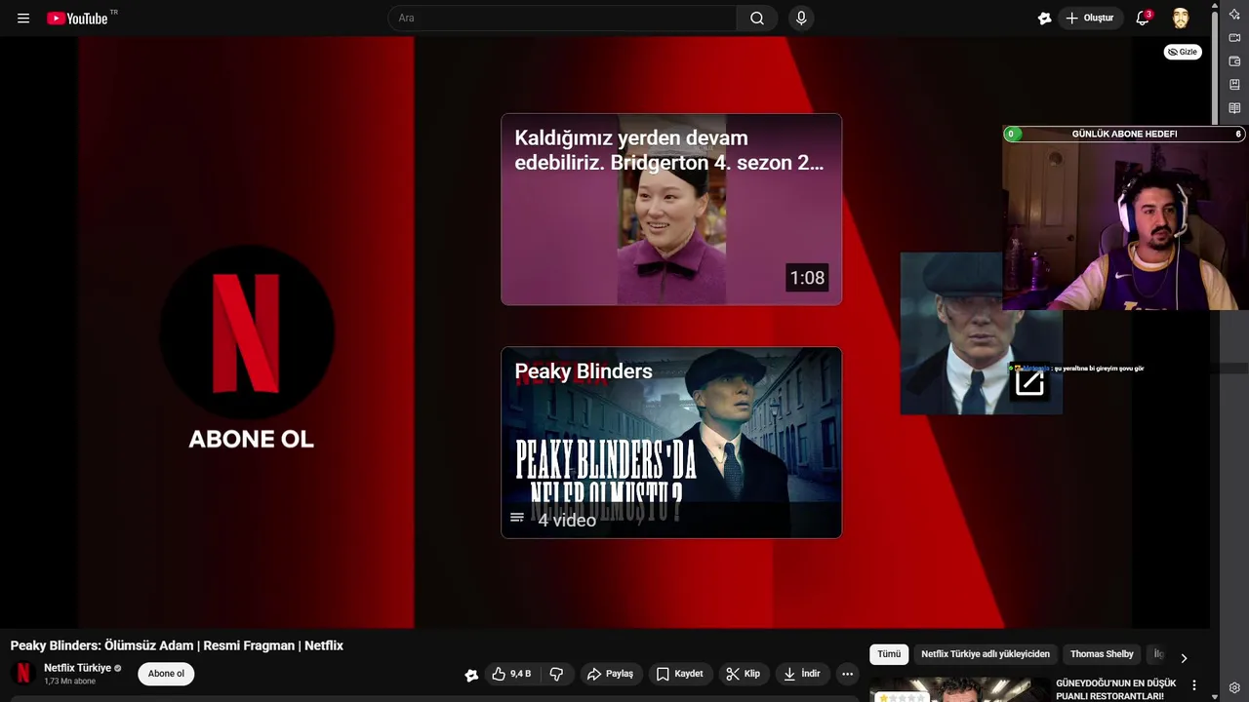
Task: Select the Netflix Türkiye adlı yükleyiciden chip
Action: (x=986, y=654)
